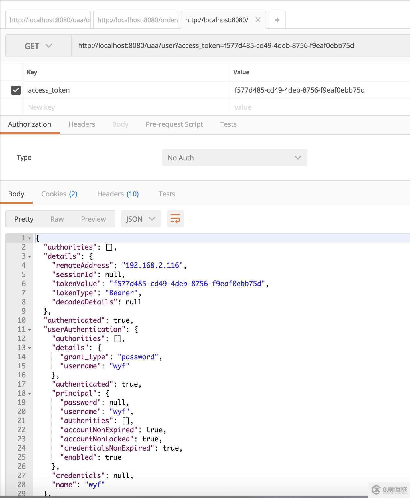
Task: Open the Pre-request Script tab
Action: 174,124
